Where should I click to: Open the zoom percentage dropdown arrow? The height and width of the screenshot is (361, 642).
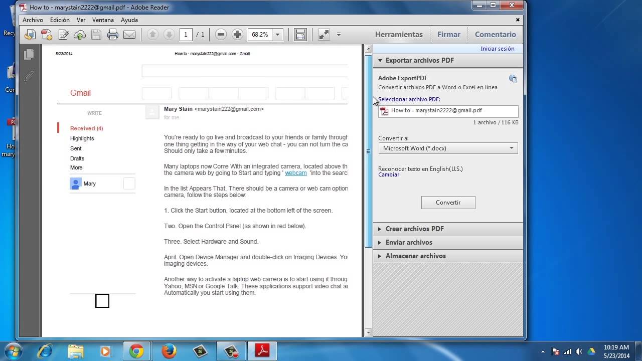(278, 35)
